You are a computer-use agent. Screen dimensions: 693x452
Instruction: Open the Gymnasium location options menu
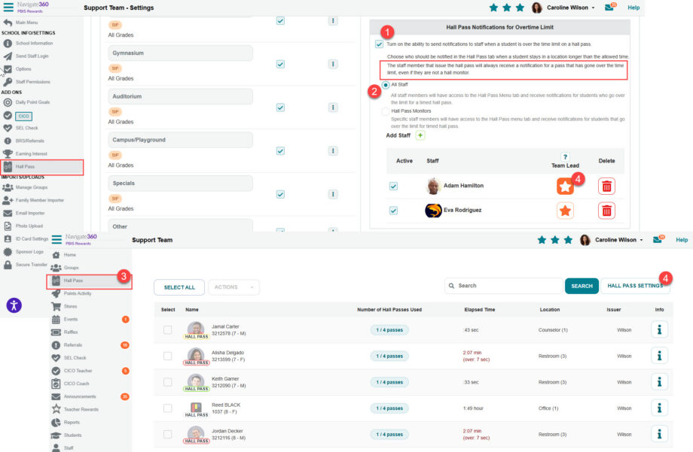[333, 64]
